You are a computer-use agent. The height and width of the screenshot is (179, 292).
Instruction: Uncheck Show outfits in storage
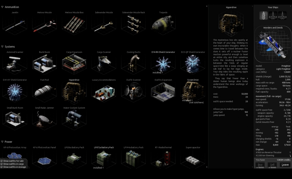2,167
